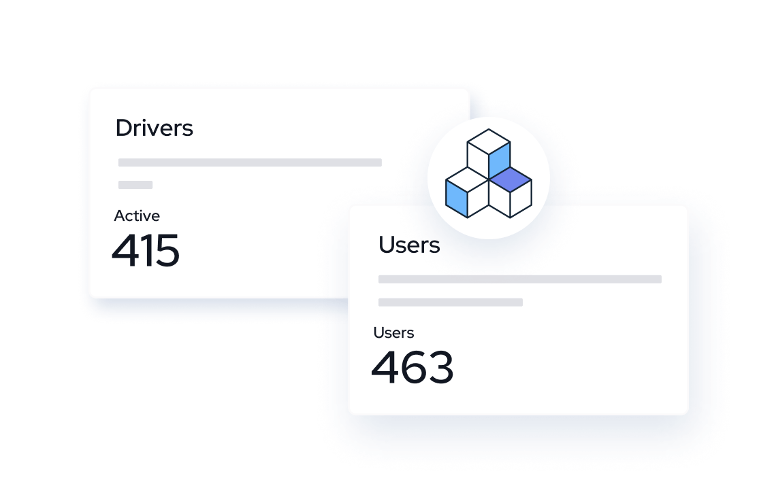Select the Users card heading
This screenshot has width=776, height=503.
point(409,245)
